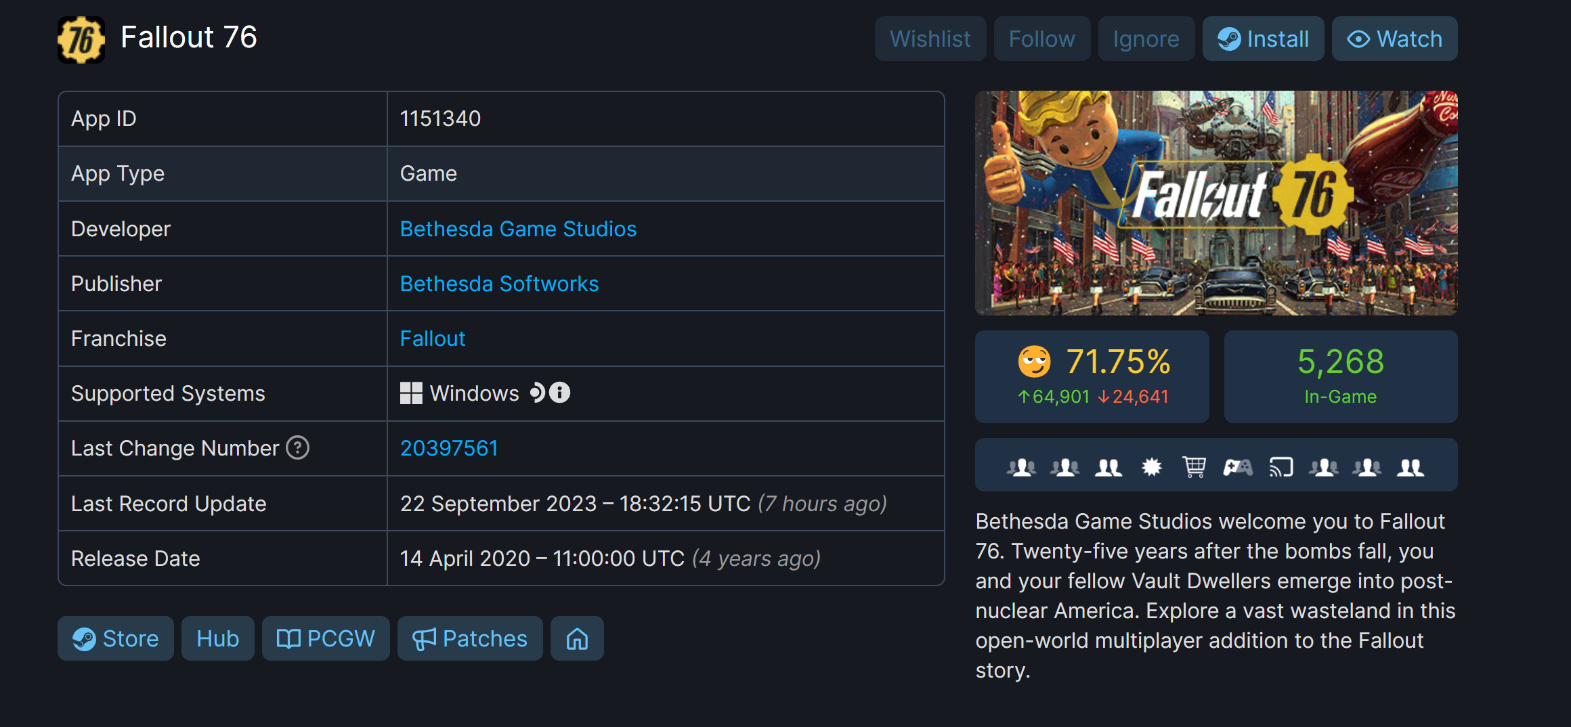The height and width of the screenshot is (727, 1571).
Task: Click the Ignore button
Action: tap(1146, 39)
